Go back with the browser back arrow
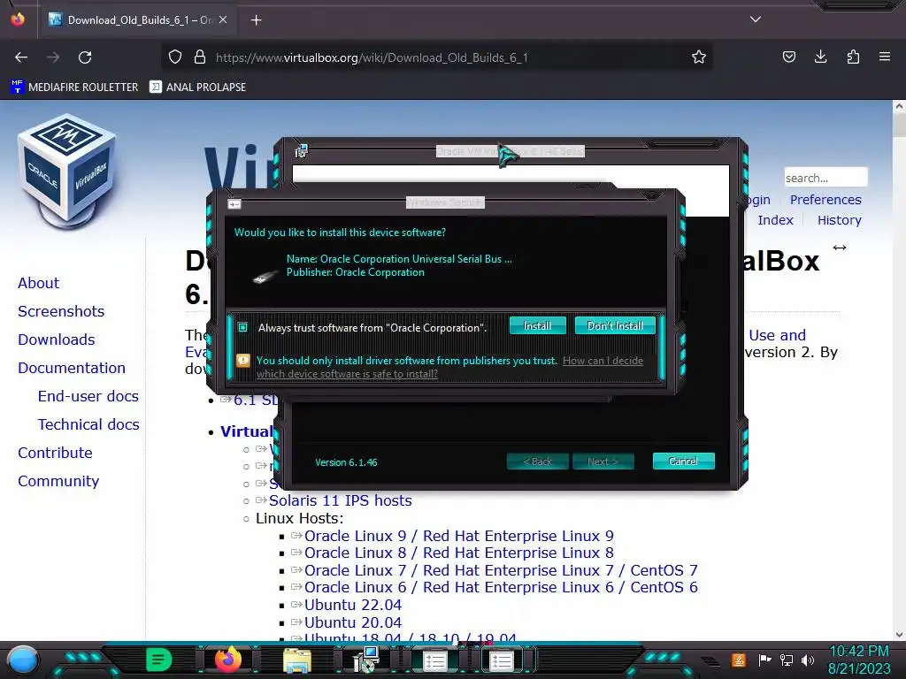The width and height of the screenshot is (906, 679). [21, 57]
